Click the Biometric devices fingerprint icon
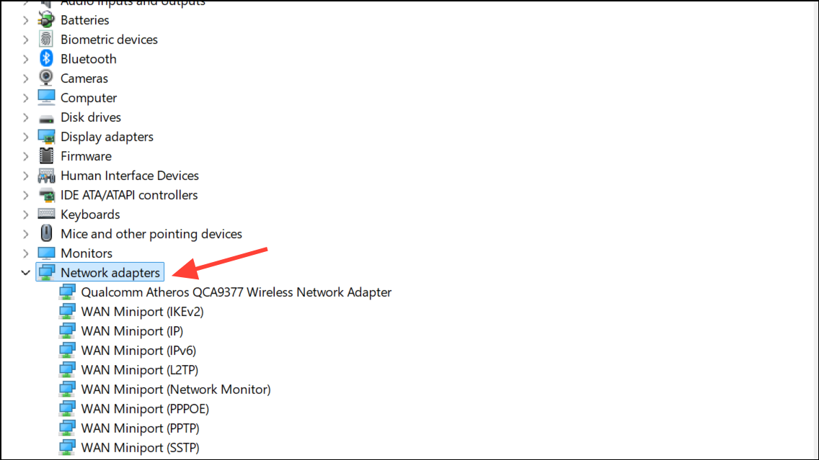Screen dimensions: 819x460 (x=46, y=39)
